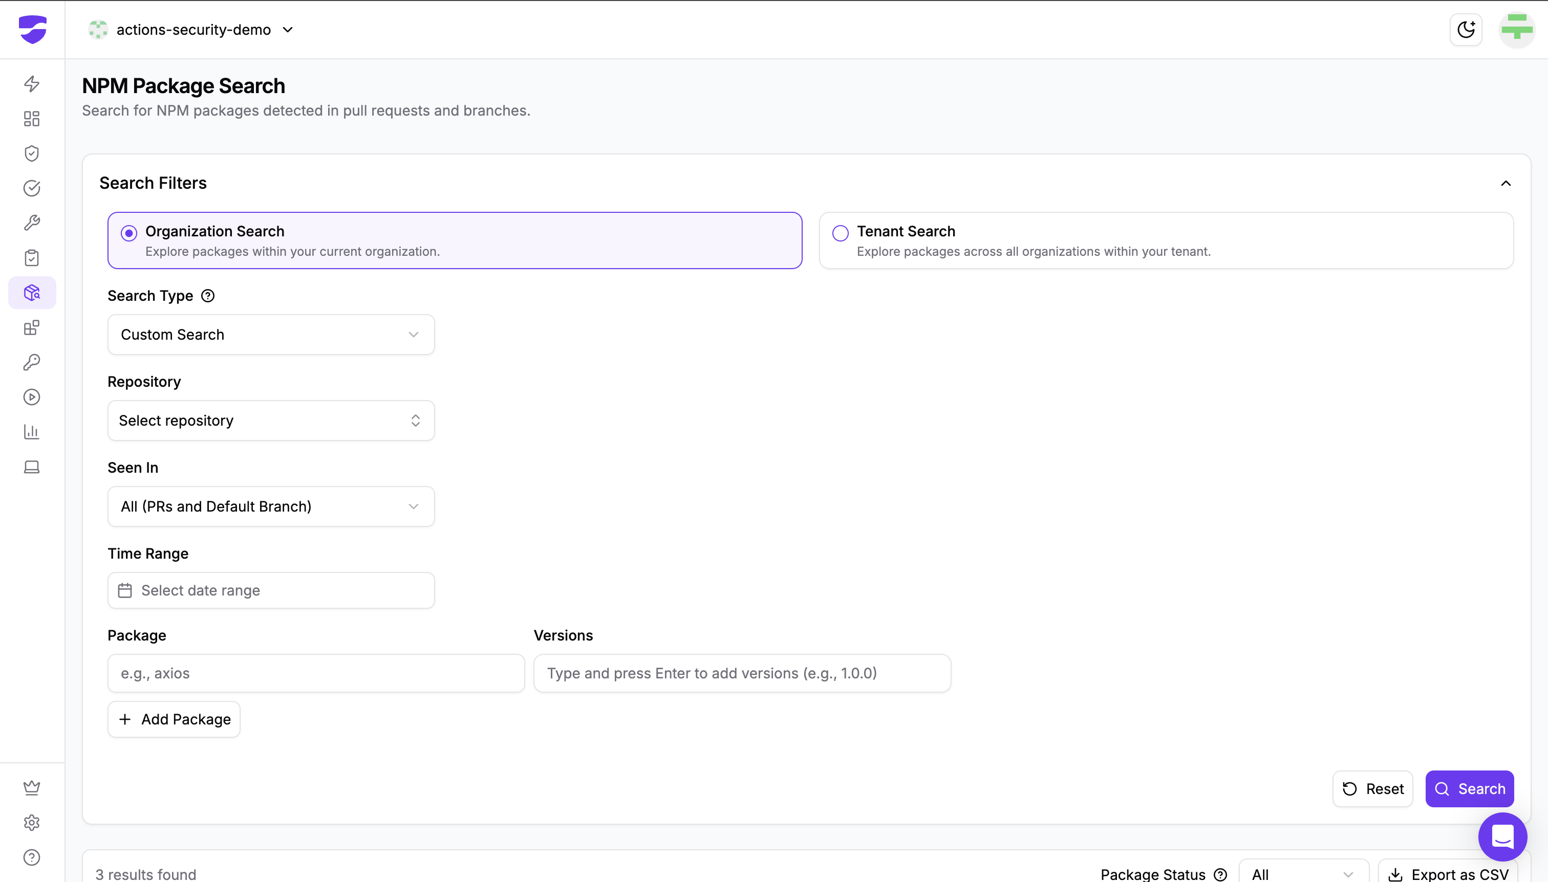Toggle dark mode moon icon
1548x882 pixels.
[1466, 30]
